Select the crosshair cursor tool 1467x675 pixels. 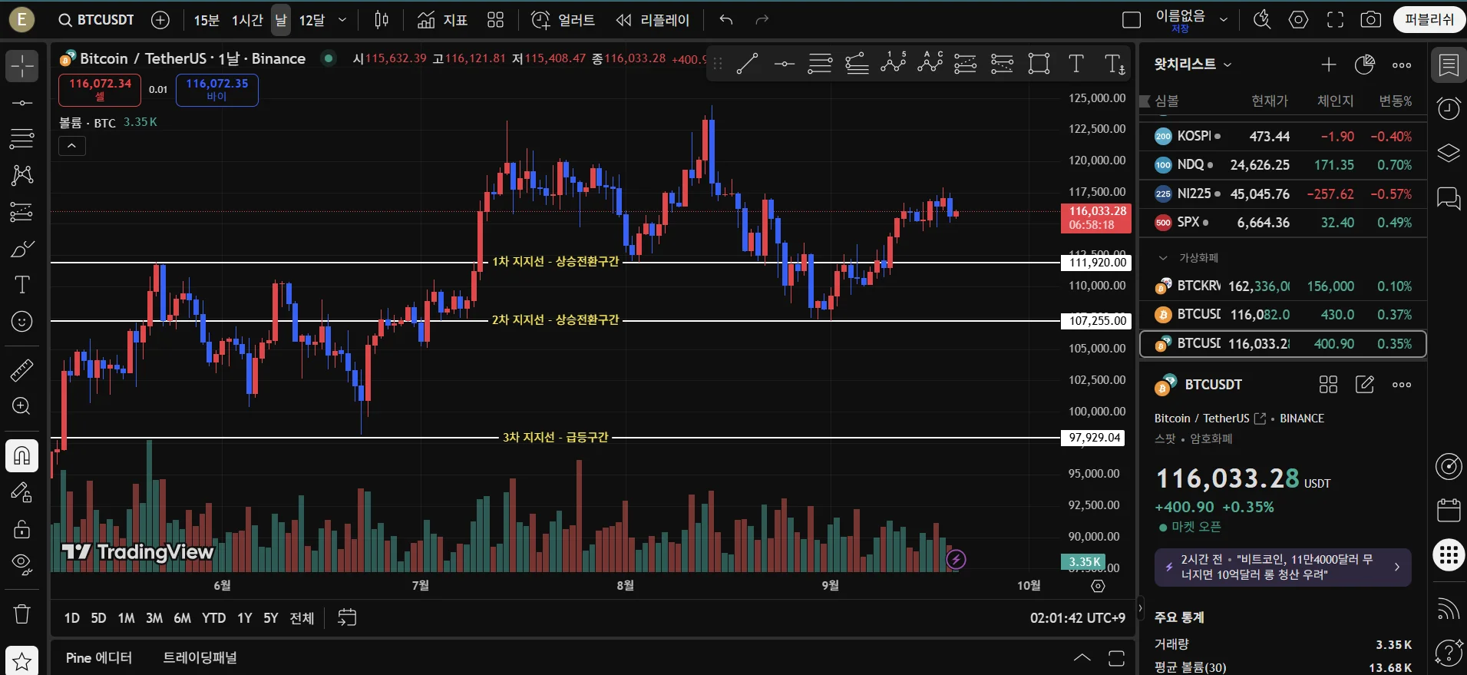pos(22,66)
